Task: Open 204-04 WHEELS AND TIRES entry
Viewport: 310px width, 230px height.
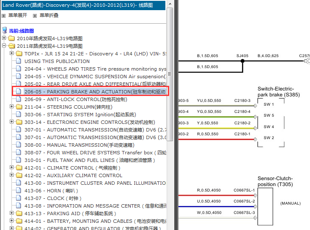Action: point(95,69)
